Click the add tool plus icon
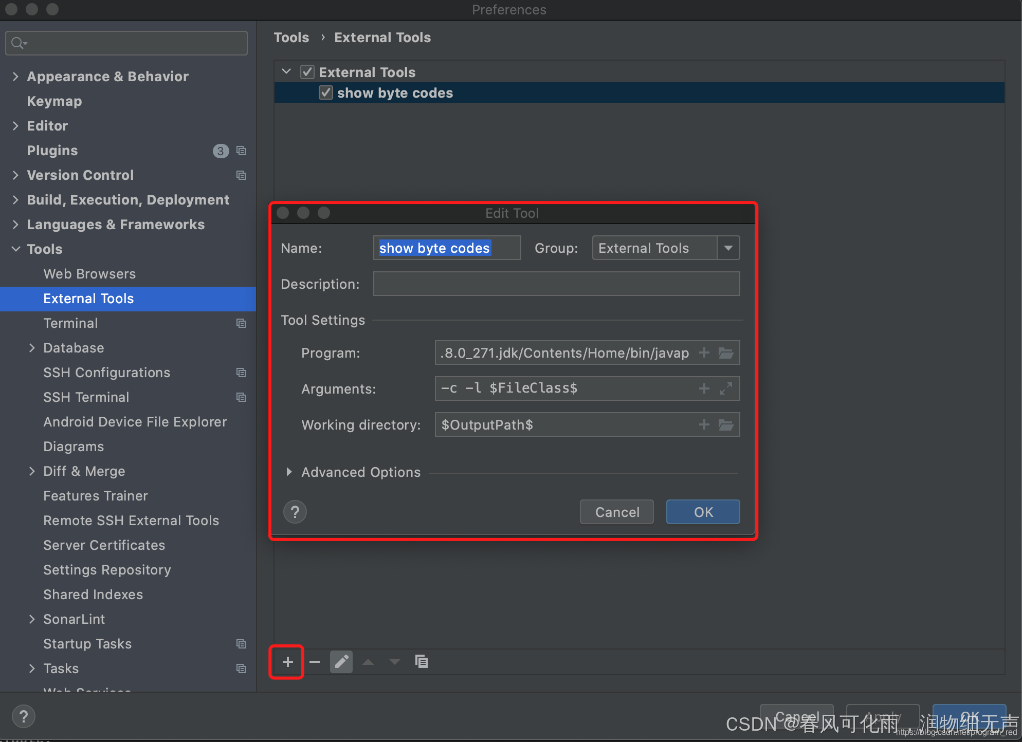The height and width of the screenshot is (742, 1022). click(x=287, y=662)
